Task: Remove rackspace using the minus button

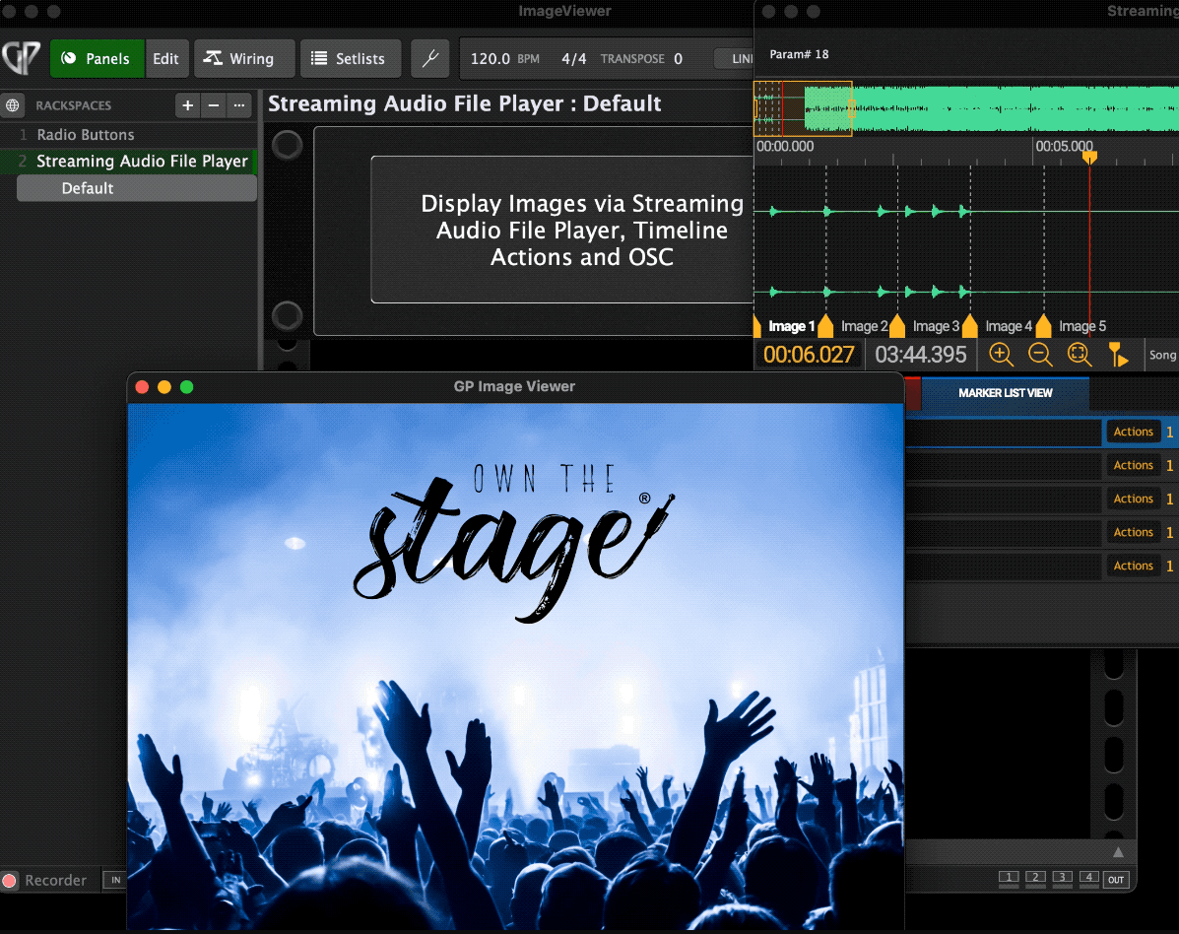Action: click(213, 105)
